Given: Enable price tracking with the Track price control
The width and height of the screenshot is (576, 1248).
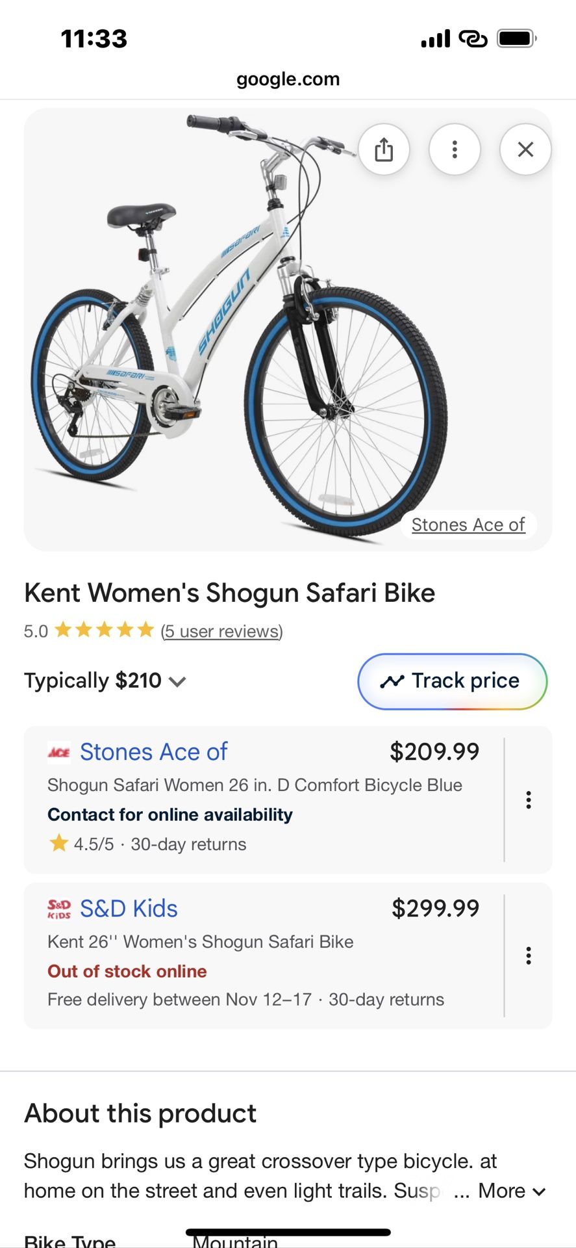Looking at the screenshot, I should click(x=451, y=681).
